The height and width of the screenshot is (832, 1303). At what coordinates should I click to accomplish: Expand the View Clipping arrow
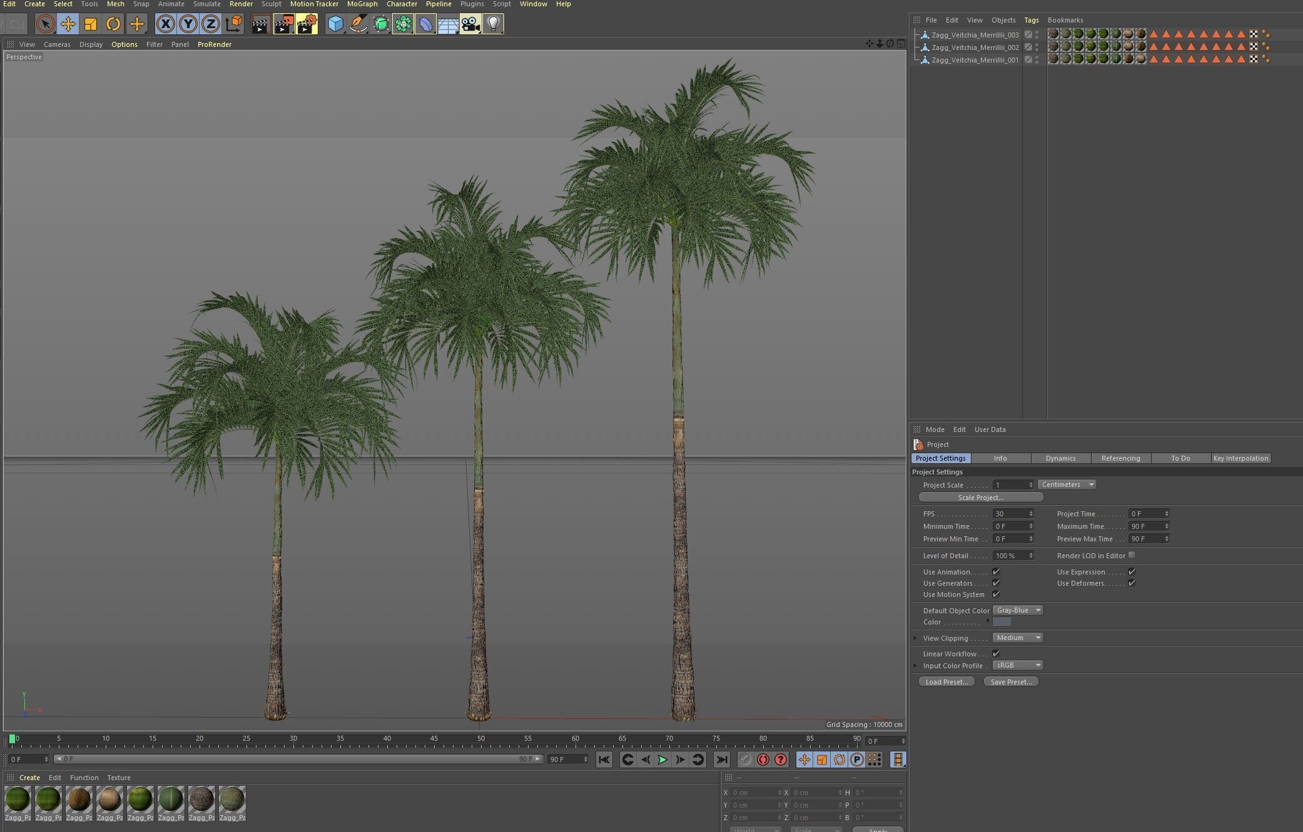(x=915, y=638)
